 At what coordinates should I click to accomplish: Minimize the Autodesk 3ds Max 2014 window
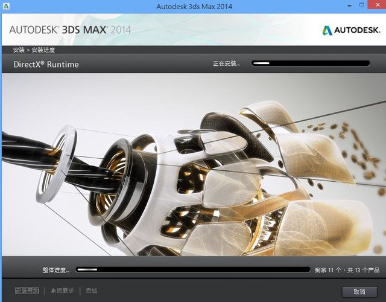click(350, 5)
